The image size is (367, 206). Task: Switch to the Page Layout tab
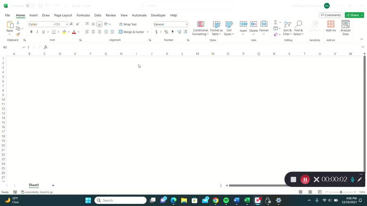pos(63,15)
